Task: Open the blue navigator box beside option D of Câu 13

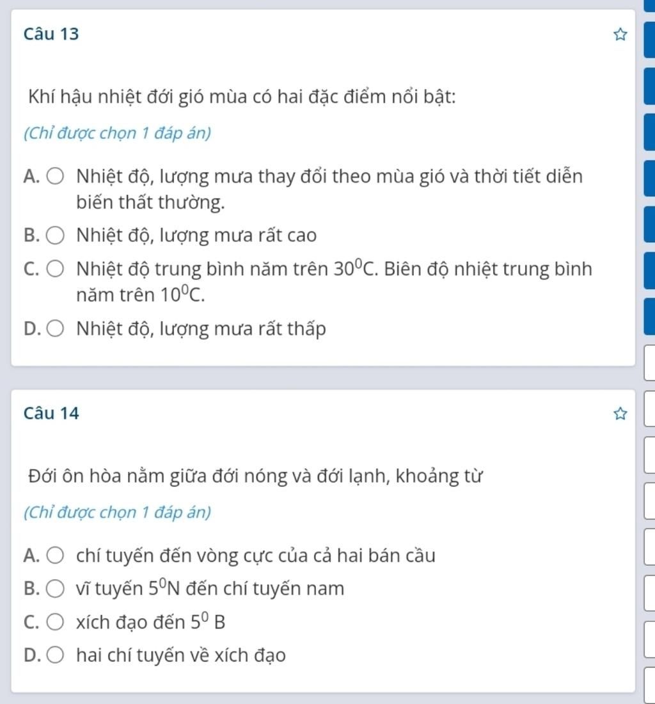Action: (x=650, y=316)
